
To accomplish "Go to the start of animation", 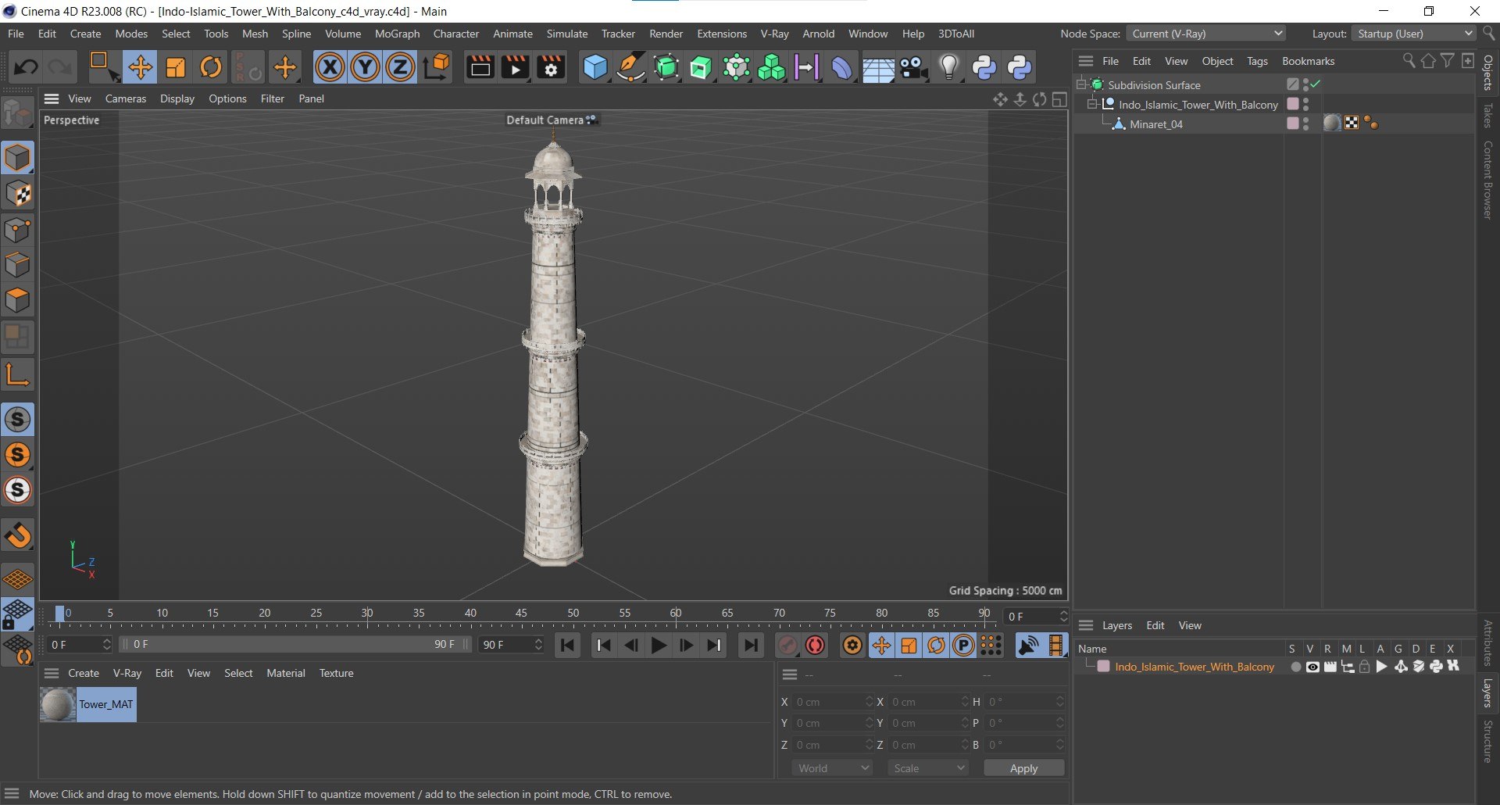I will point(568,645).
